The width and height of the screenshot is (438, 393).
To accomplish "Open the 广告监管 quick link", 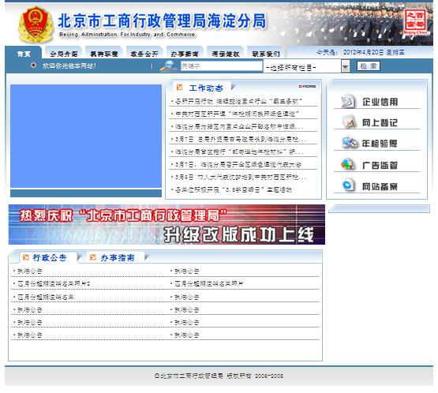I will point(380,165).
